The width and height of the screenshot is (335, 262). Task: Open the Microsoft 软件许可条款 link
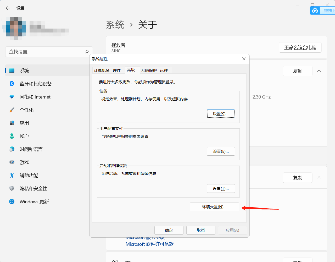tap(149, 244)
